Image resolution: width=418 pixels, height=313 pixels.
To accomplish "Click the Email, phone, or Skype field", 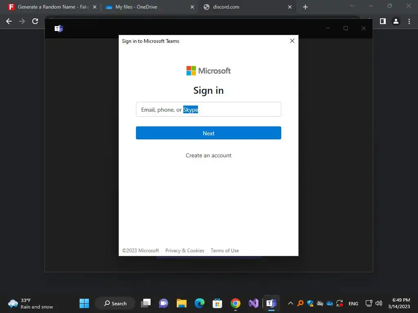I will pyautogui.click(x=209, y=109).
